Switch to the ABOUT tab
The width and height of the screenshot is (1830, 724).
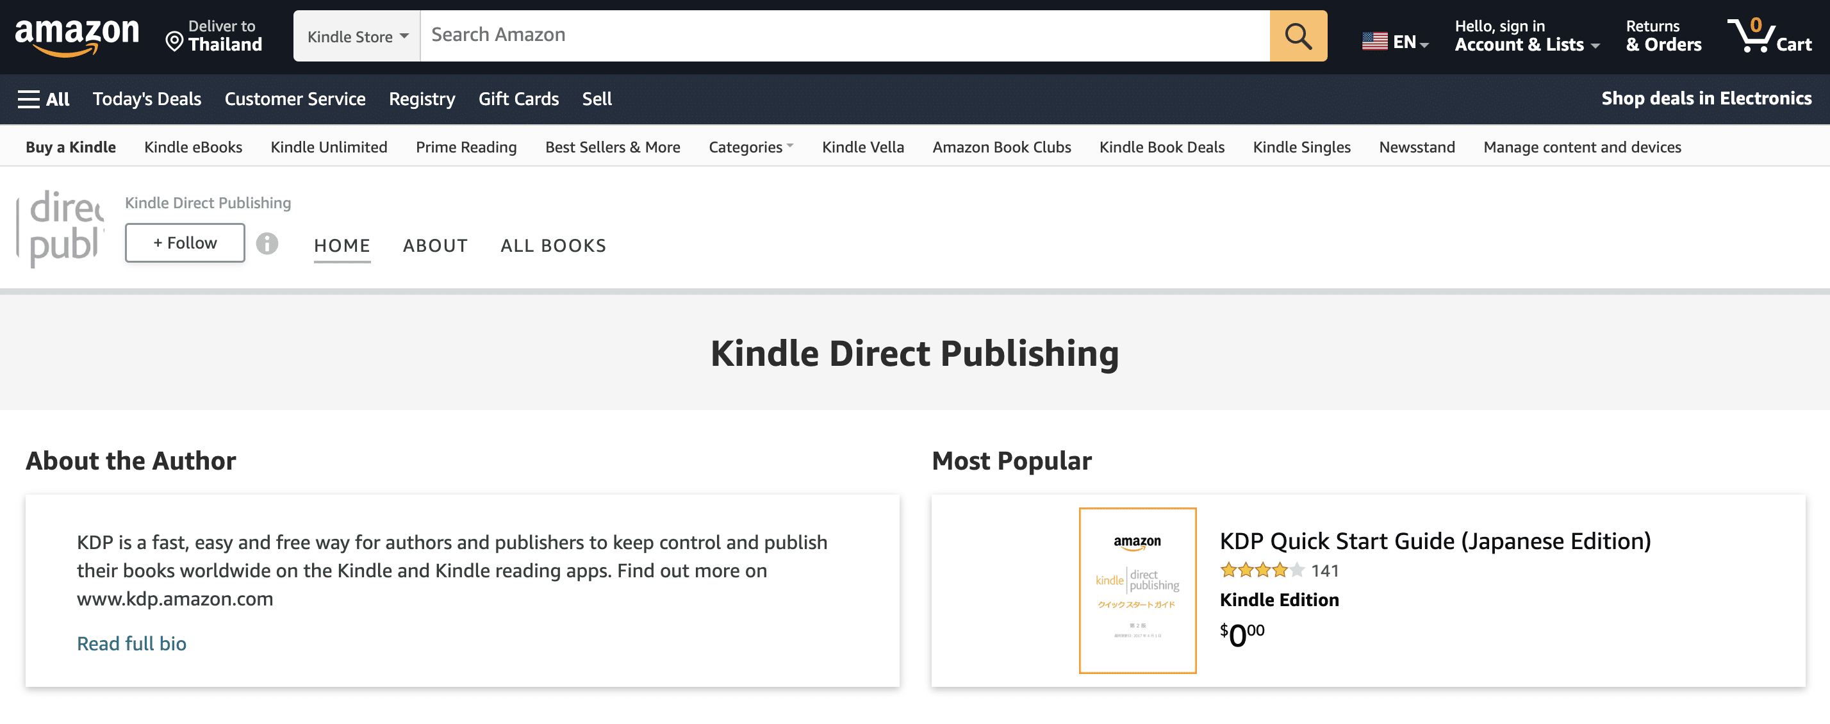click(x=435, y=246)
